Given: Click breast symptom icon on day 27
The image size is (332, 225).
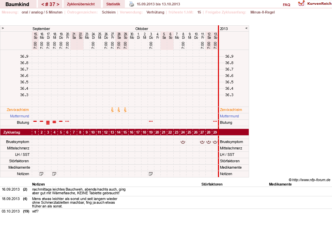Looking at the screenshot, I should (x=202, y=142).
